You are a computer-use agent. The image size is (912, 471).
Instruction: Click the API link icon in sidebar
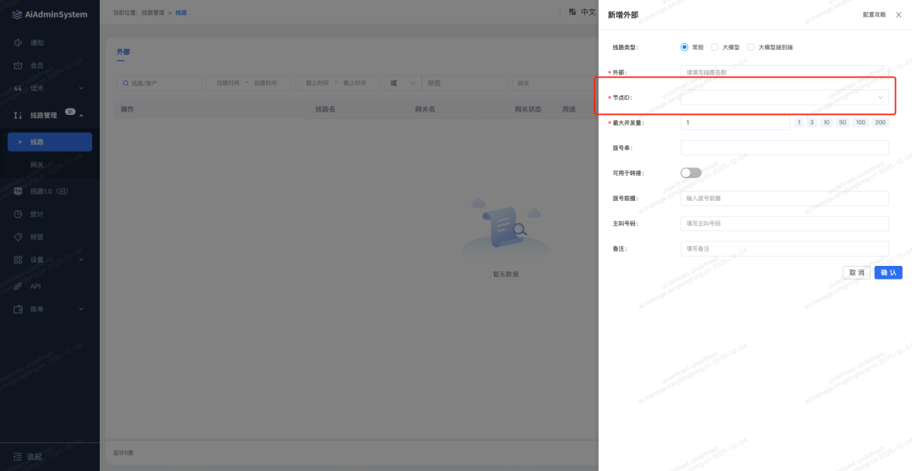pos(18,286)
